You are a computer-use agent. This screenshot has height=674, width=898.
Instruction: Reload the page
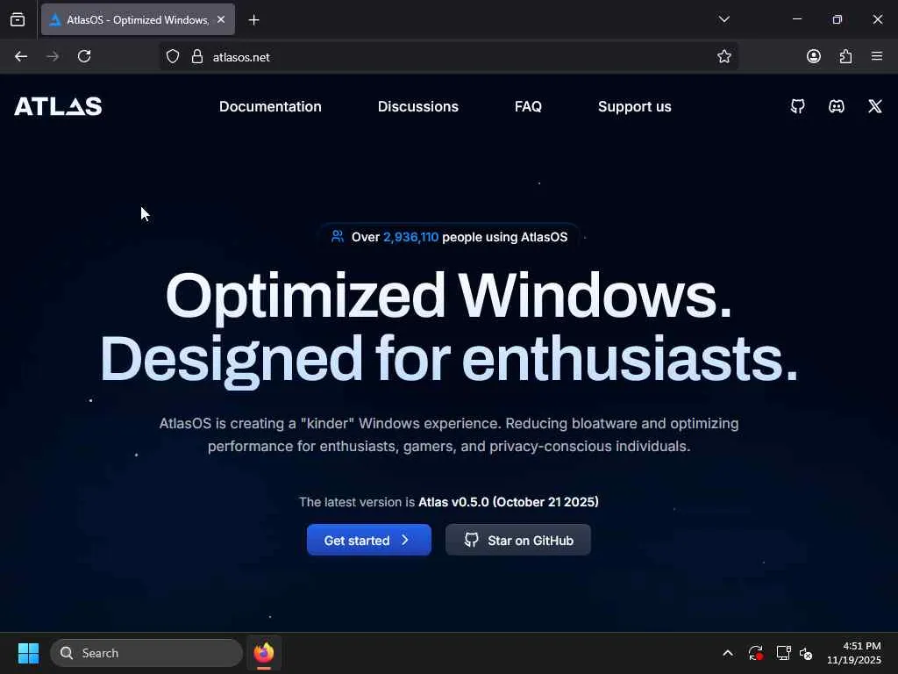pyautogui.click(x=84, y=56)
